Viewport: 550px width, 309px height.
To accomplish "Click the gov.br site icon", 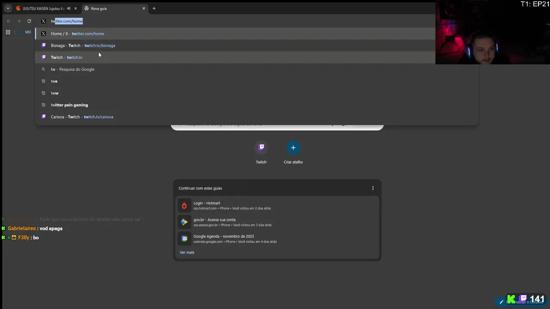I will click(184, 222).
